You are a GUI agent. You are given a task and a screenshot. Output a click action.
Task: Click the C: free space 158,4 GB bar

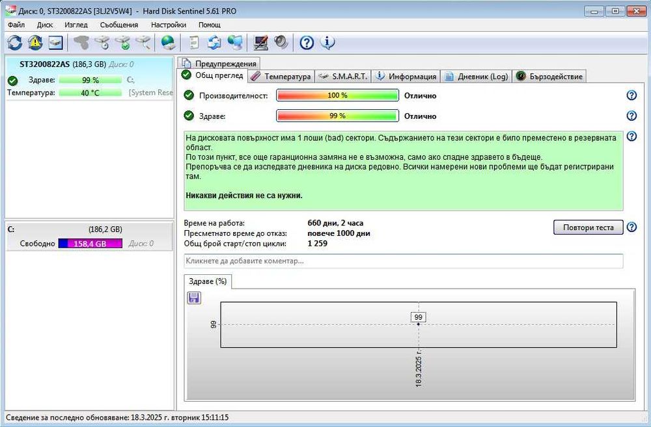90,244
